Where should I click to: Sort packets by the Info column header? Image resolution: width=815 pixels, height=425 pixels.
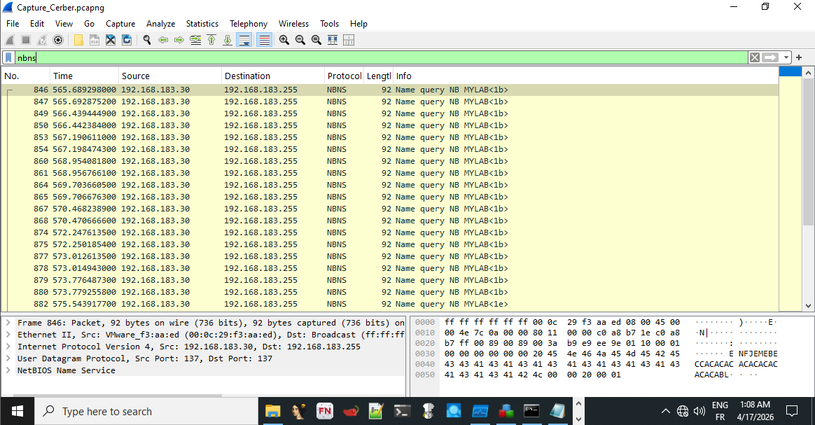pyautogui.click(x=586, y=76)
